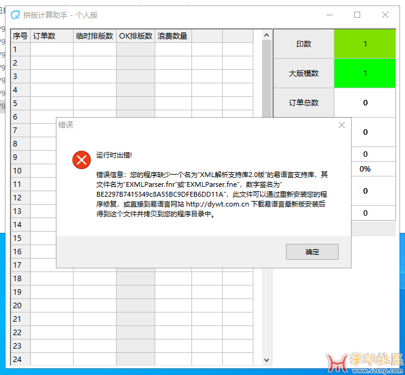Click row 2 临时排版数 cell
Viewport: 405px width, 375px height.
[94, 63]
